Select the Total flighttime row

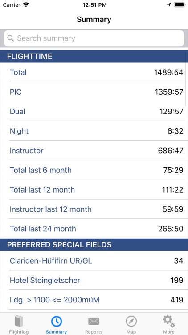coord(94,72)
